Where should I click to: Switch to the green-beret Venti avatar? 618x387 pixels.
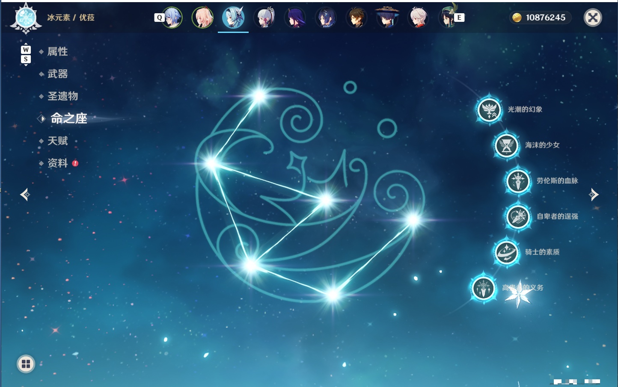pos(448,17)
